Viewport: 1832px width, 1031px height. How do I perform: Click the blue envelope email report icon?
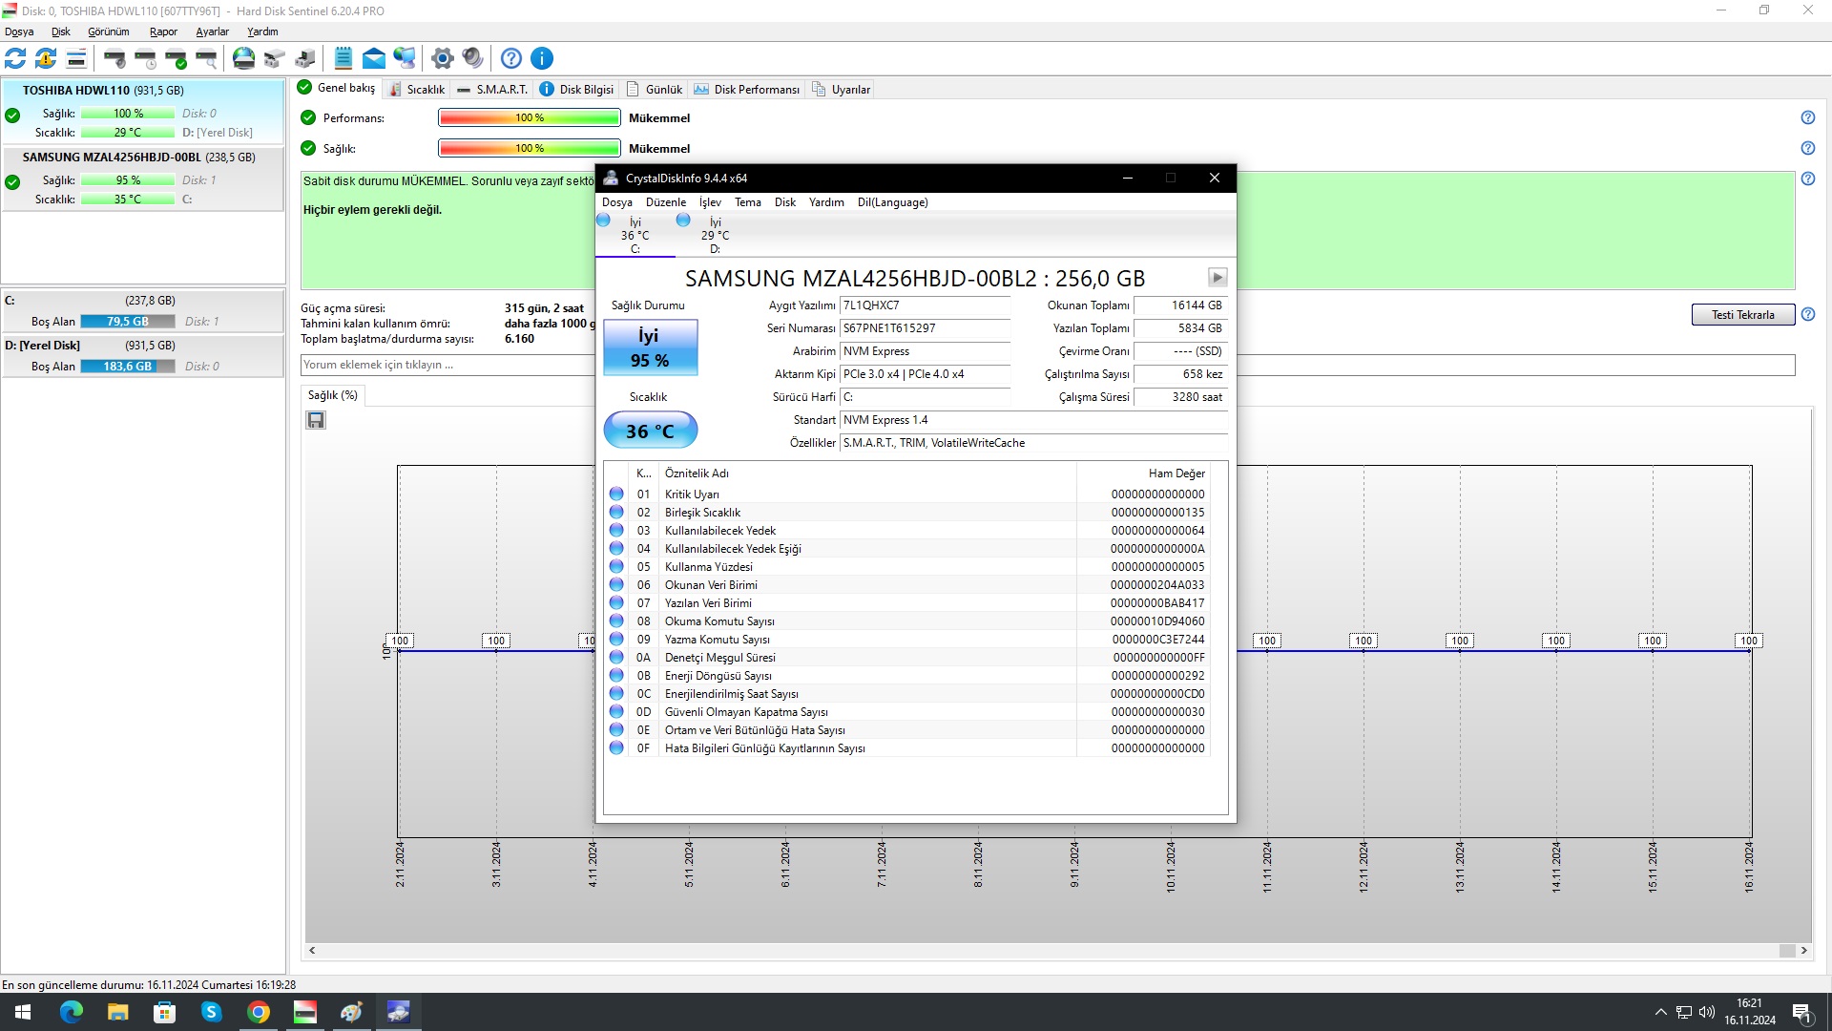[374, 58]
